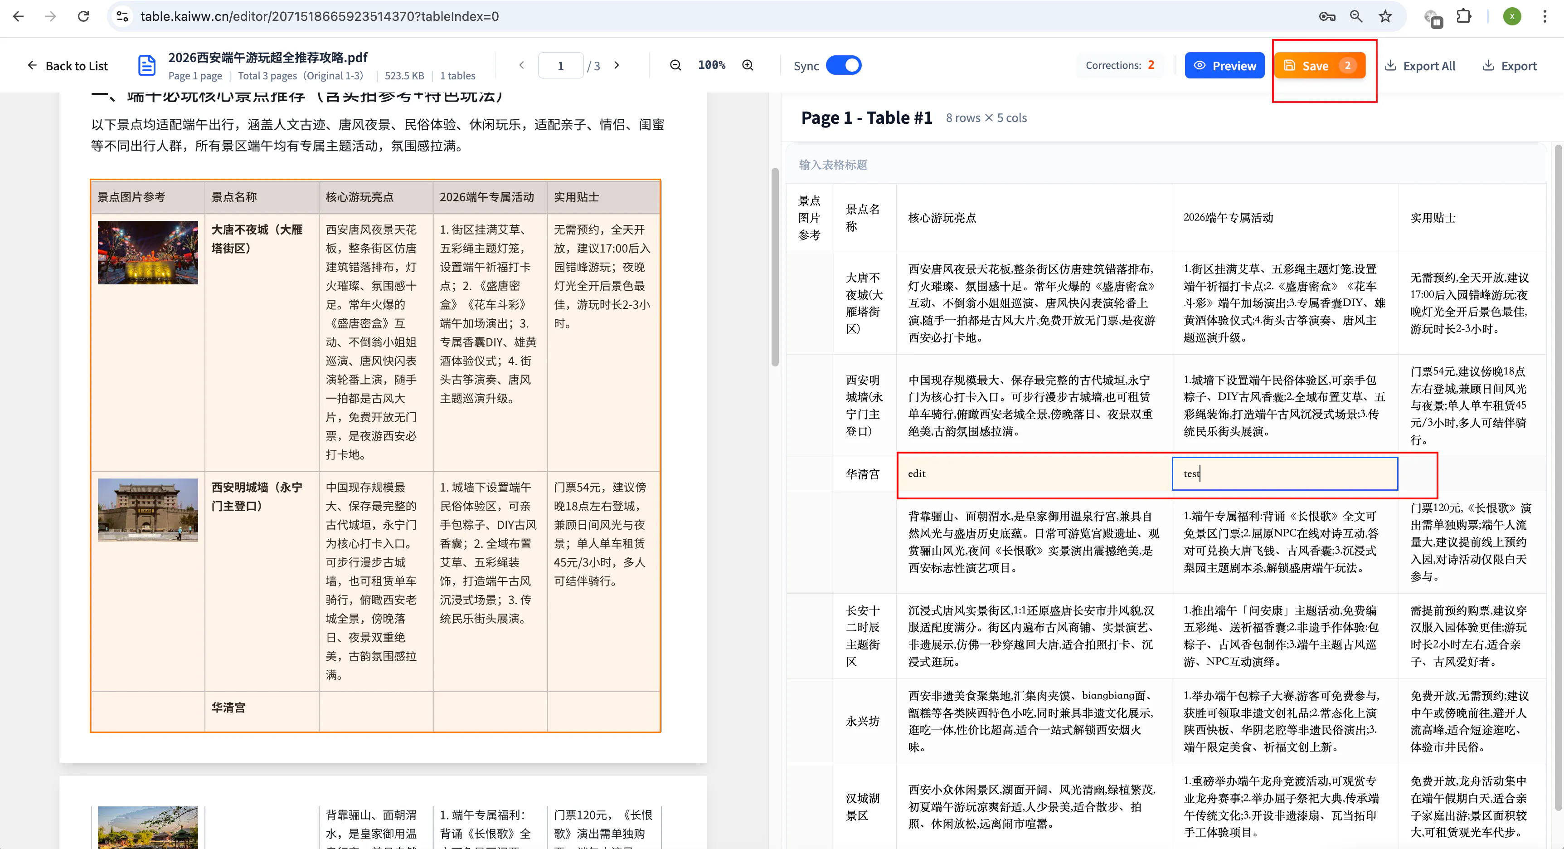Click the globe extension icon in toolbar
The image size is (1564, 849).
[1433, 18]
